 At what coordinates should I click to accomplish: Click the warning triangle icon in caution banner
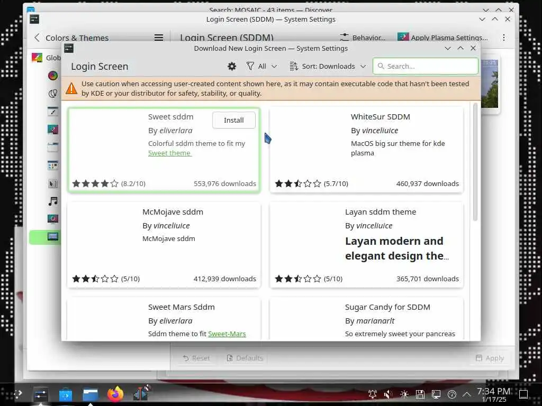[71, 88]
